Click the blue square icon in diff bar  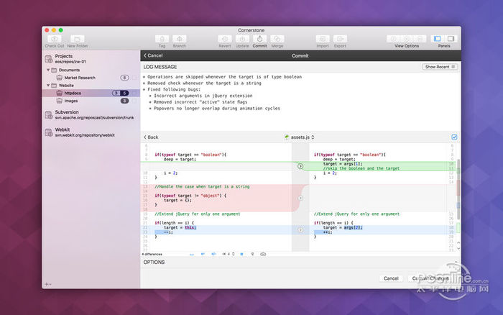click(x=242, y=254)
